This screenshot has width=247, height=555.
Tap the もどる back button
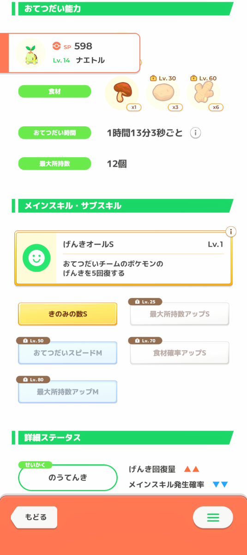(34, 517)
